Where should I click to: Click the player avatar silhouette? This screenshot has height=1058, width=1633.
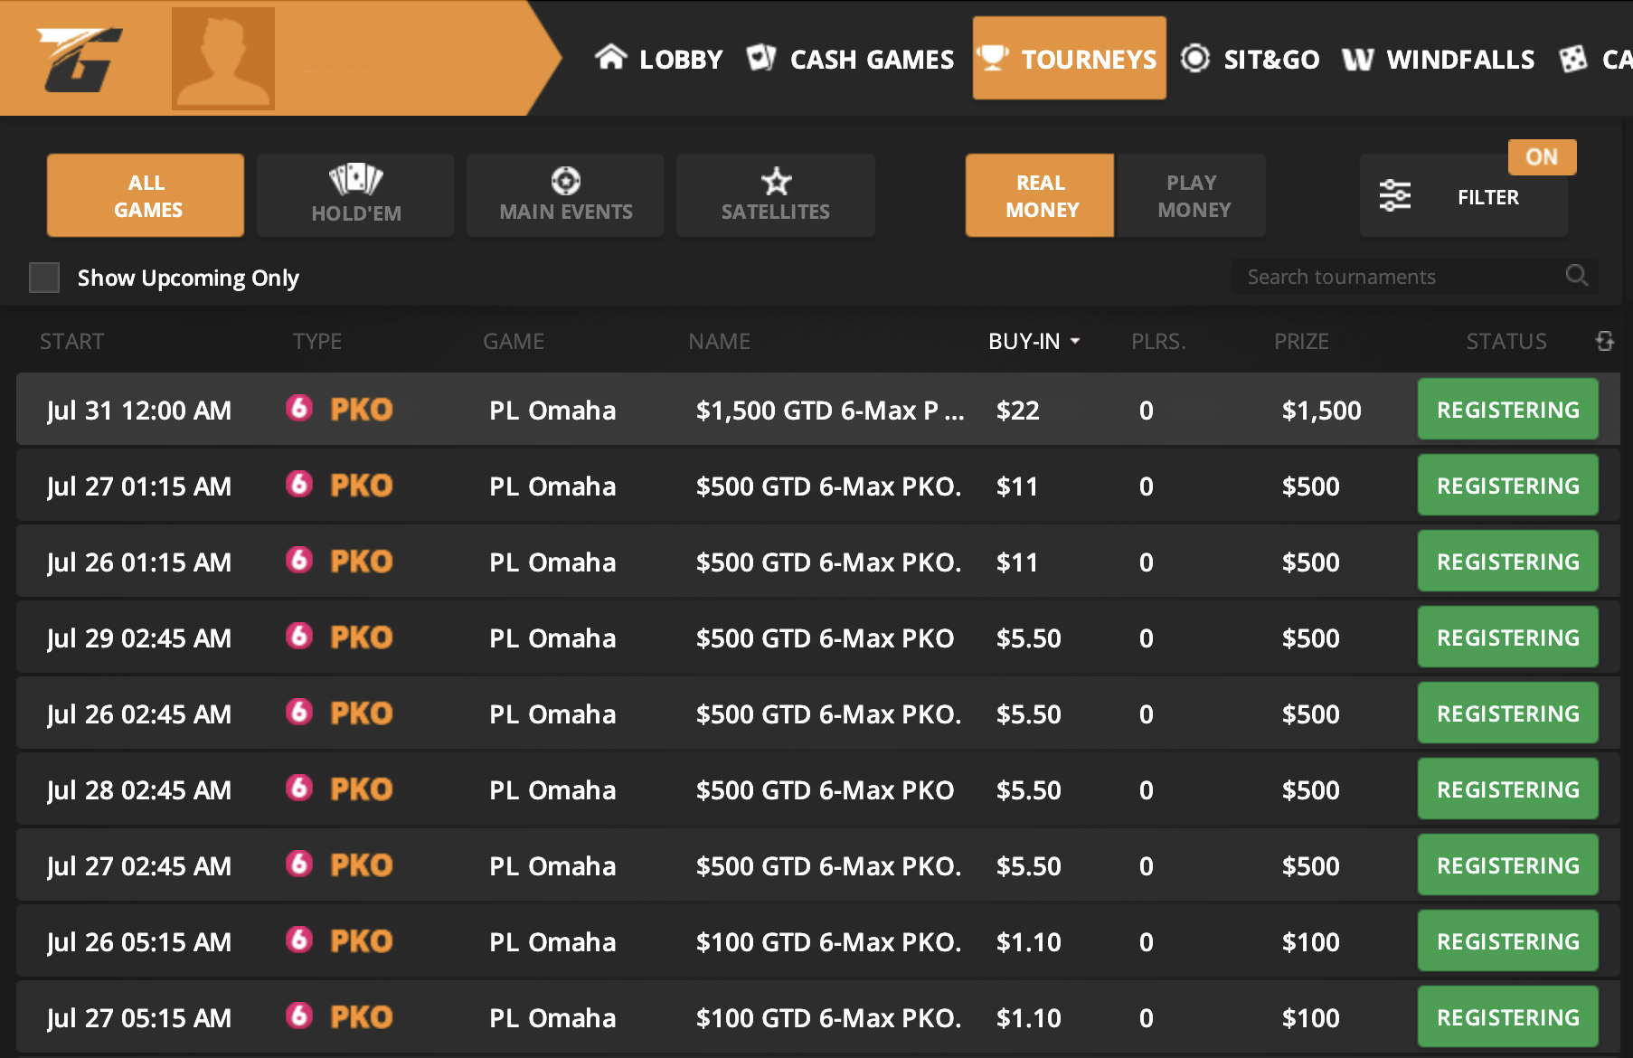coord(222,58)
